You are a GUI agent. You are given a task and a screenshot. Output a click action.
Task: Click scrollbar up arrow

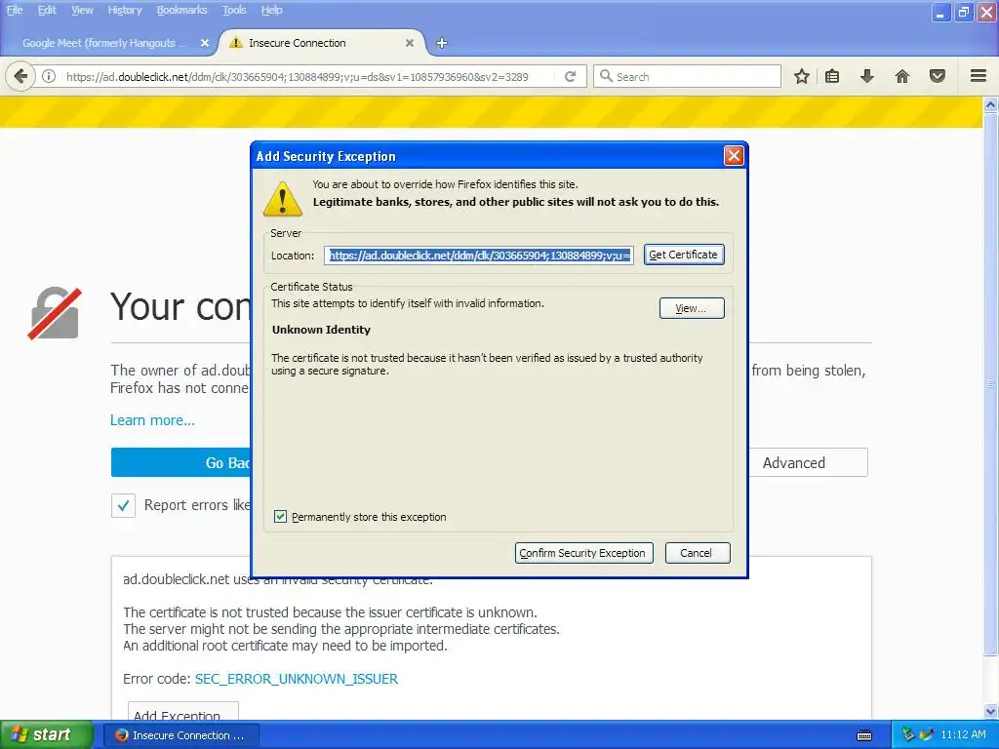click(990, 103)
